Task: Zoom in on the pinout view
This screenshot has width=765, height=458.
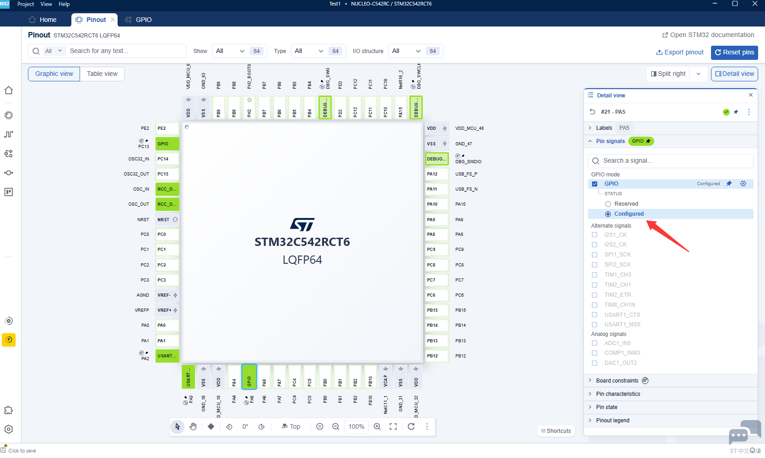Action: pyautogui.click(x=377, y=426)
